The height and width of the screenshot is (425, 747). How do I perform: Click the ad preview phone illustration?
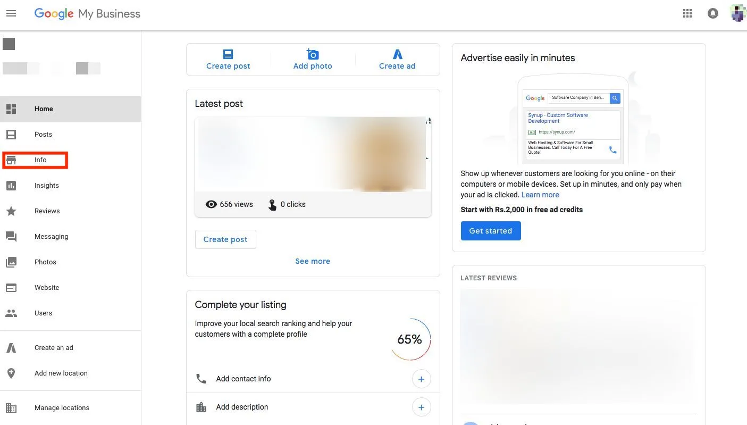pyautogui.click(x=573, y=118)
